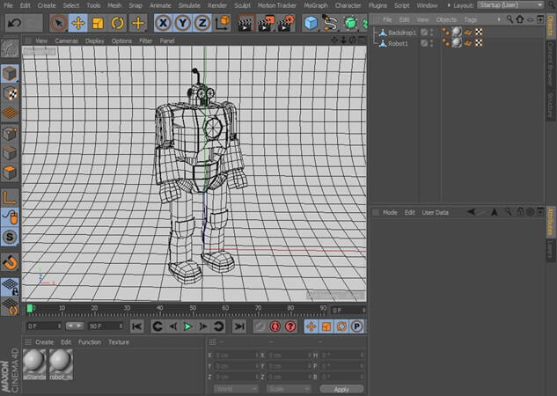Image resolution: width=557 pixels, height=396 pixels.
Task: Select the Backdrop1 object in Object Manager
Action: click(x=402, y=33)
